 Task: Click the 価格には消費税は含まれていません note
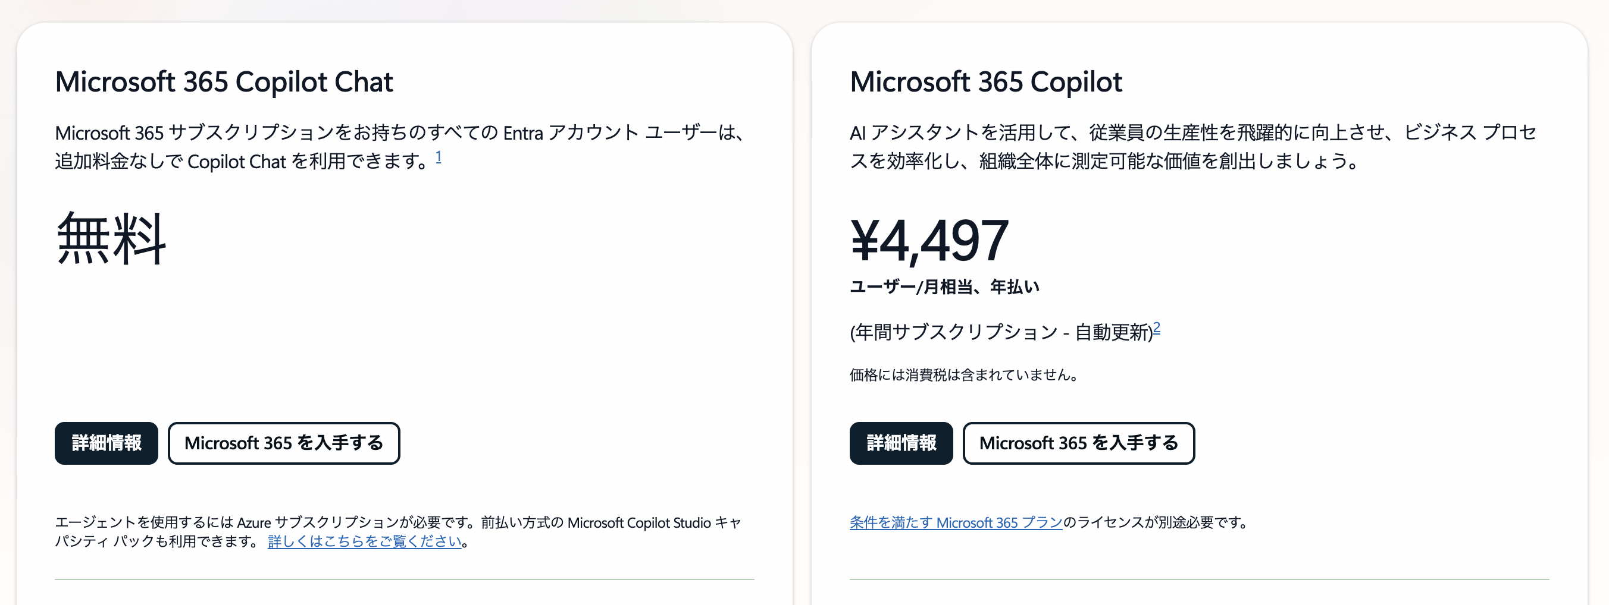pyautogui.click(x=964, y=375)
